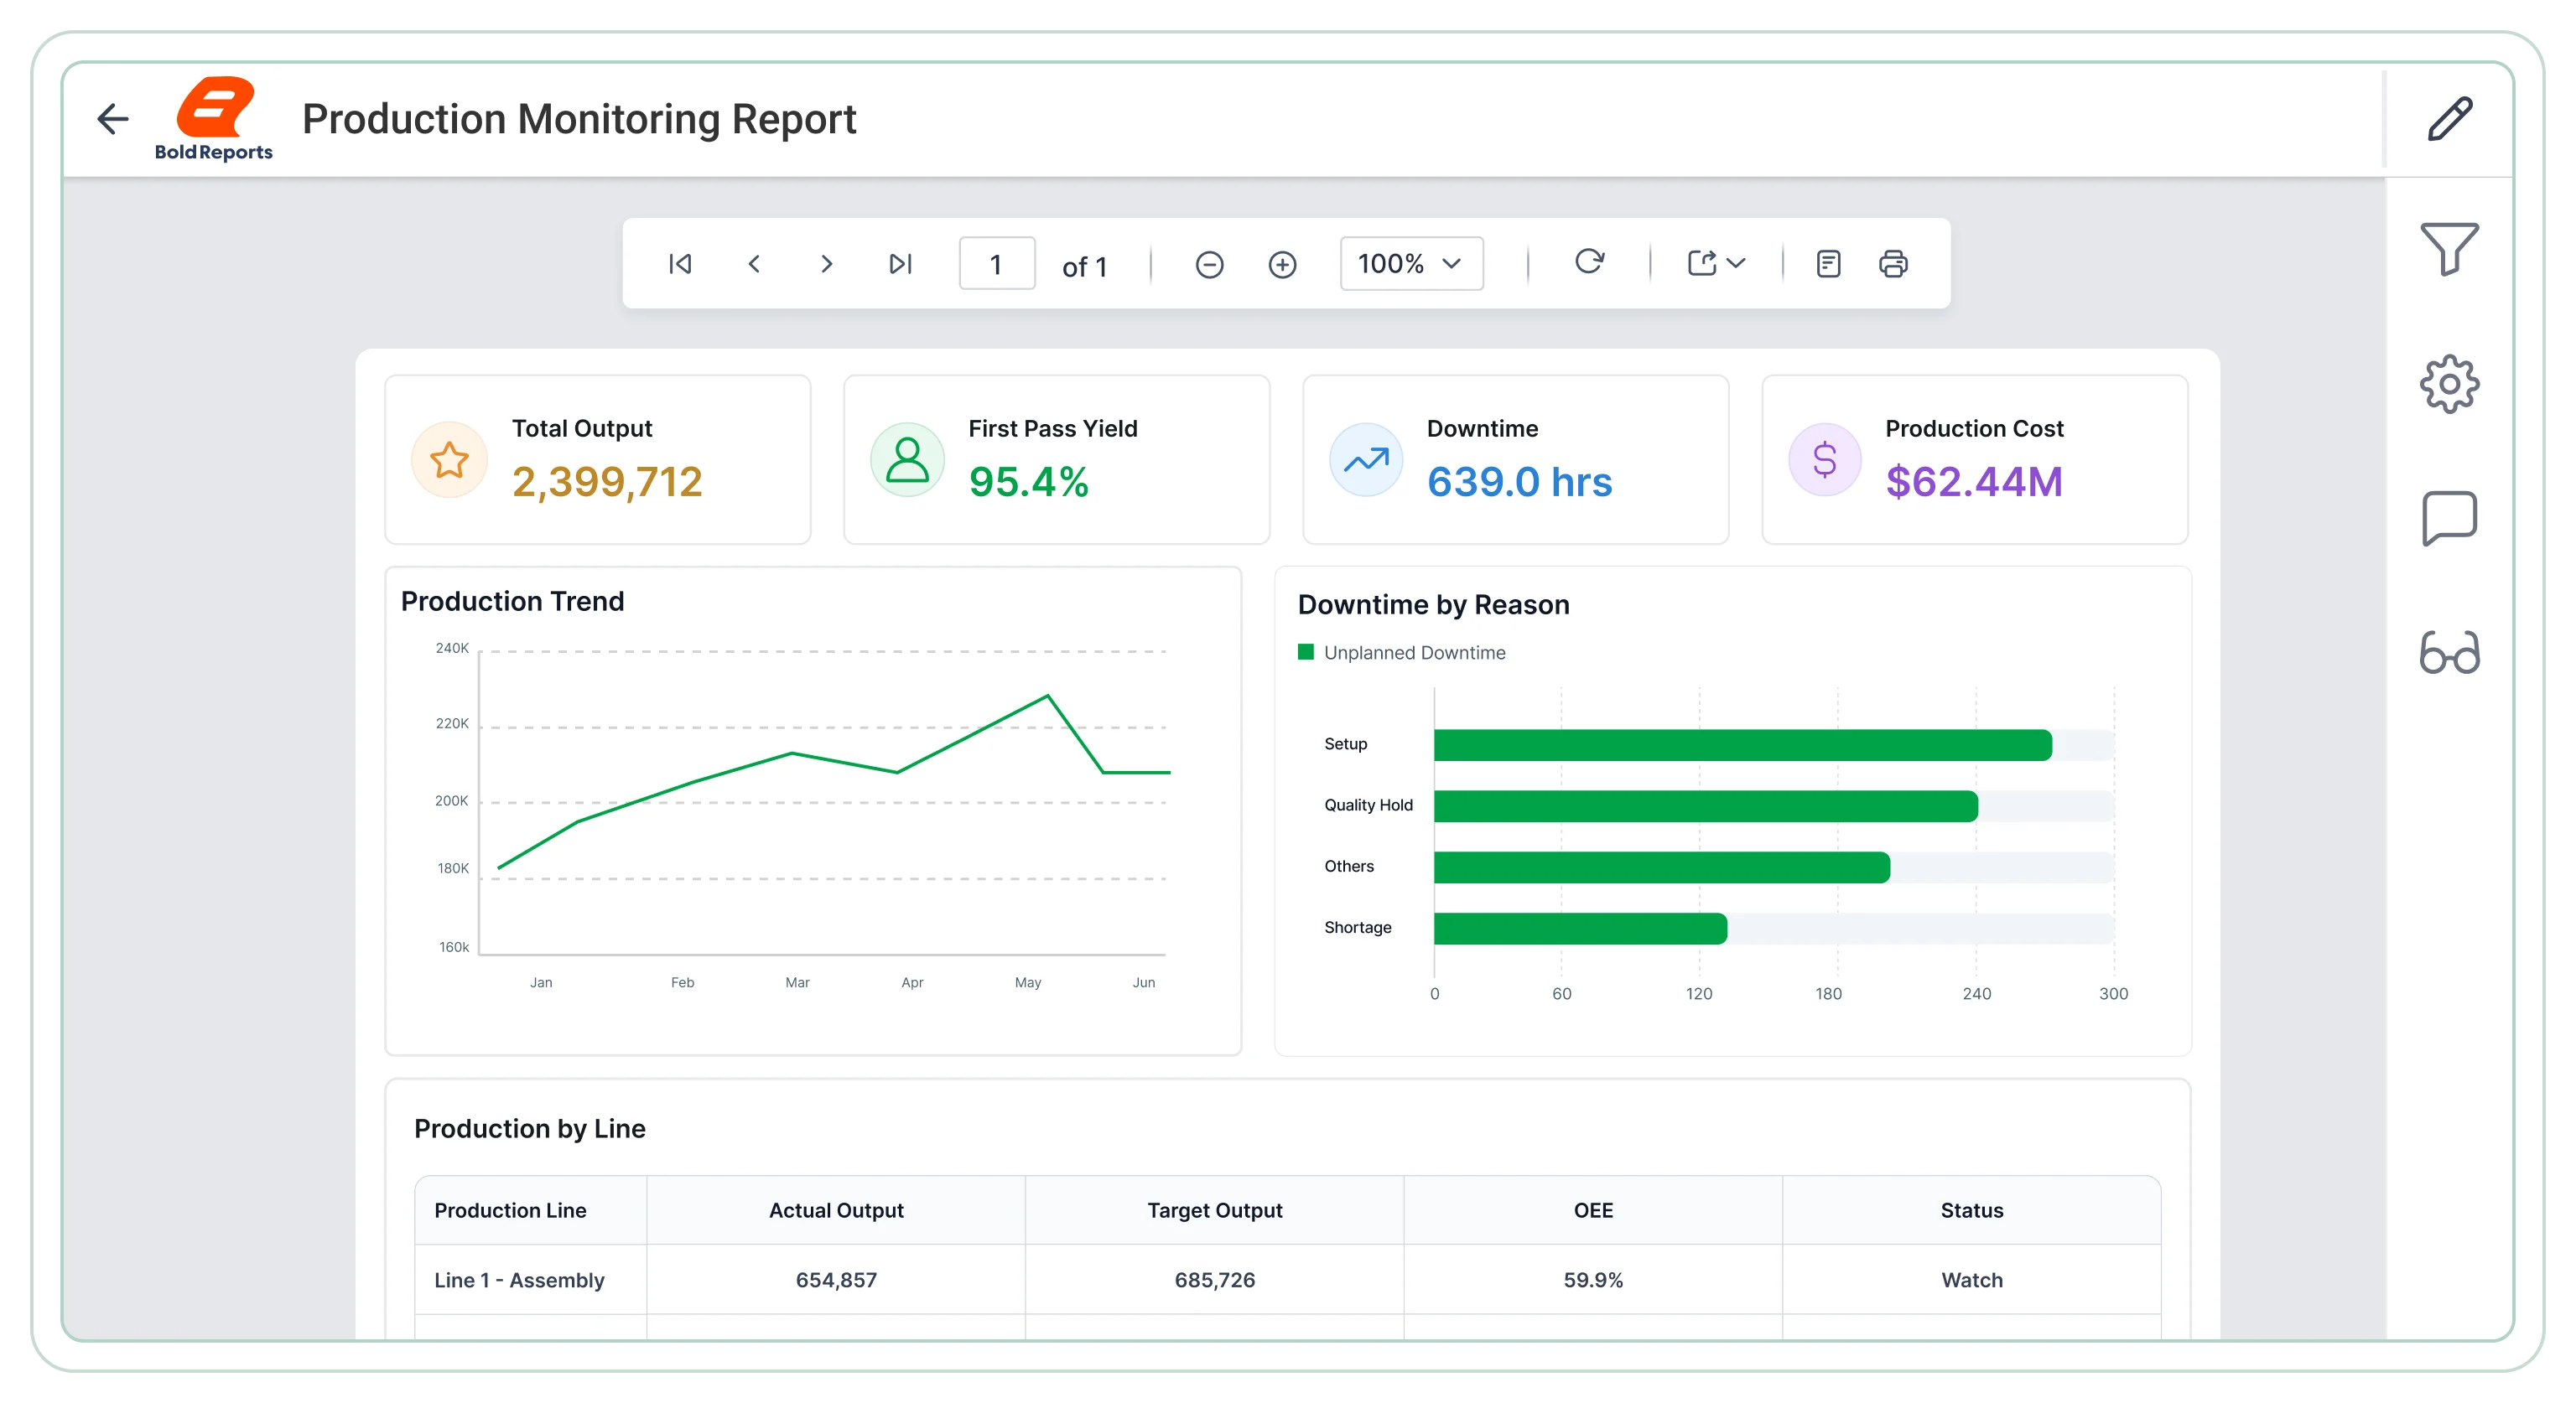
Task: Print the report
Action: [1893, 264]
